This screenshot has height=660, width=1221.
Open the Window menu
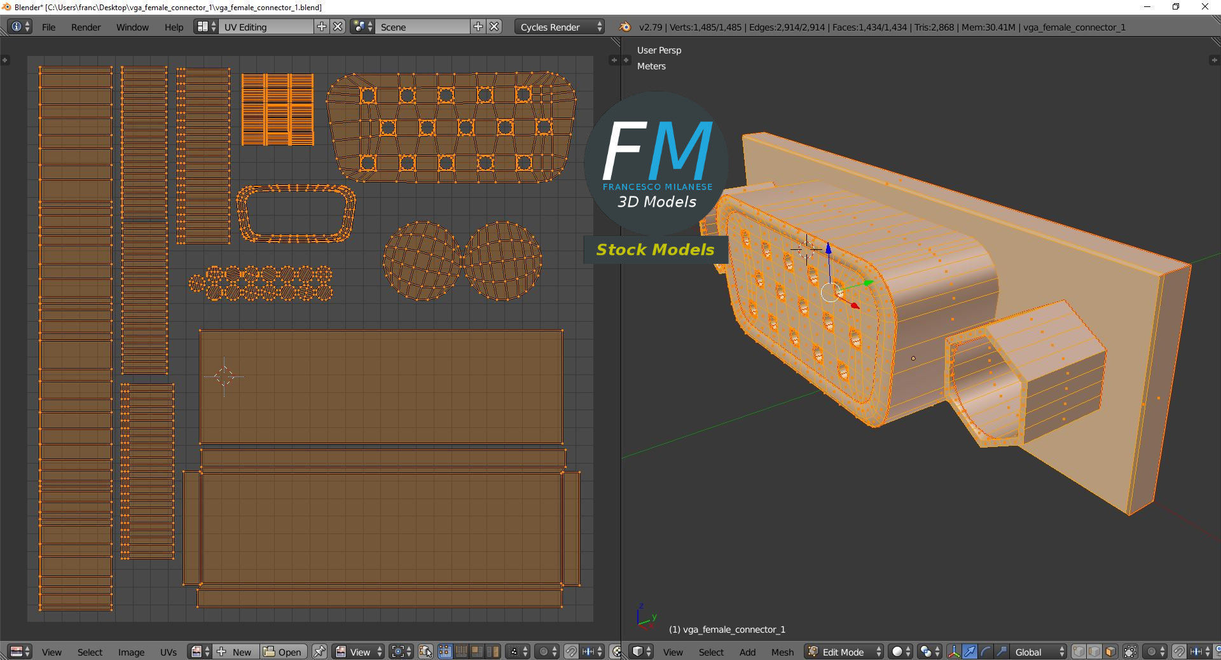pos(132,27)
